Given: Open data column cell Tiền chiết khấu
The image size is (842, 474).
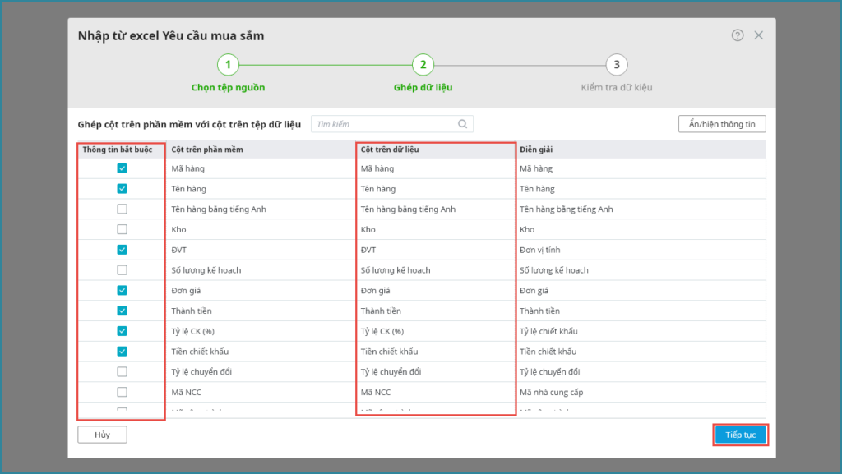Looking at the screenshot, I should 436,352.
